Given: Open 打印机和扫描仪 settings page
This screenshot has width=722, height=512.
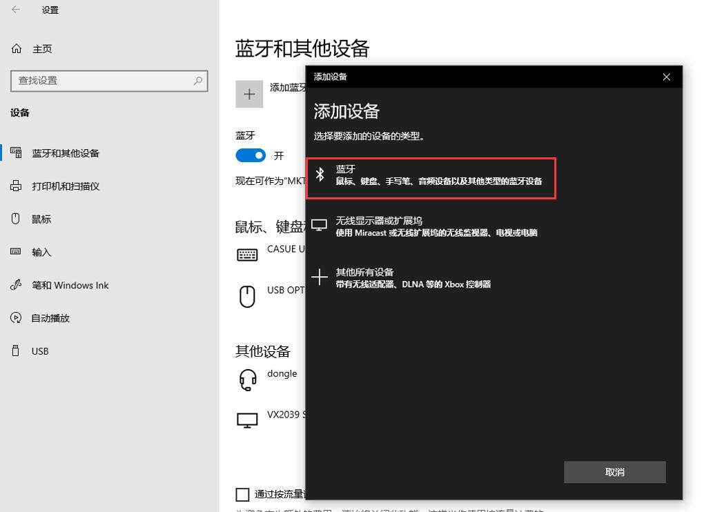Looking at the screenshot, I should click(66, 186).
